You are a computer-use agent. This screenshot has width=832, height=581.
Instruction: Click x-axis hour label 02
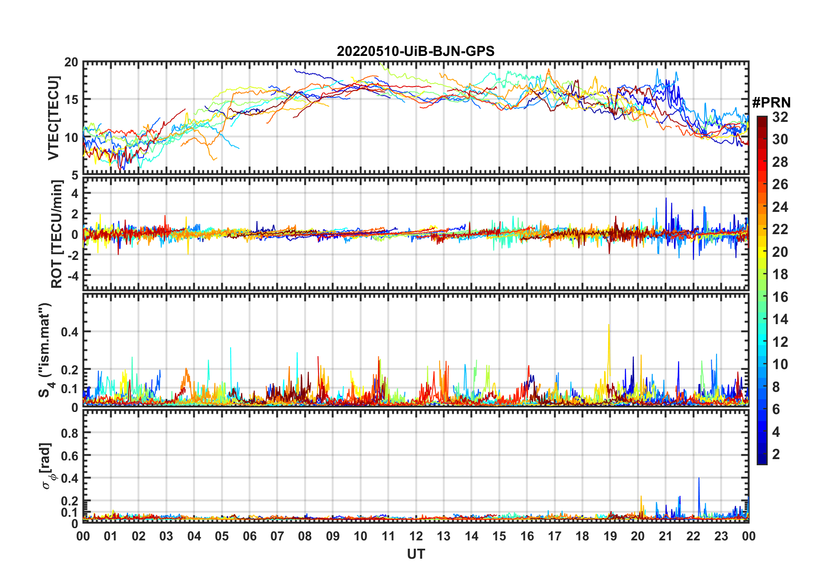point(139,536)
